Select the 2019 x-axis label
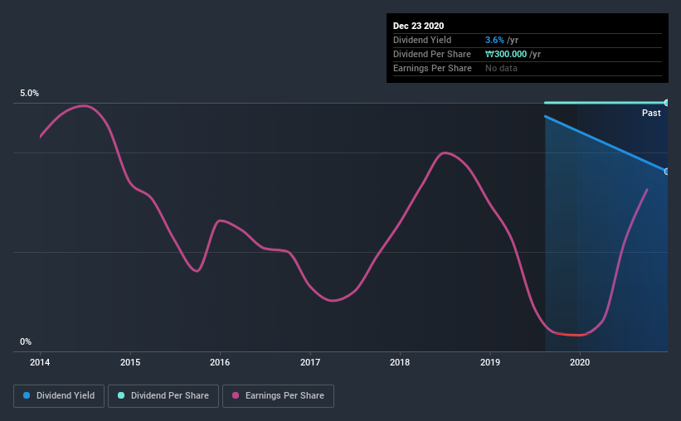Image resolution: width=681 pixels, height=421 pixels. (x=490, y=362)
